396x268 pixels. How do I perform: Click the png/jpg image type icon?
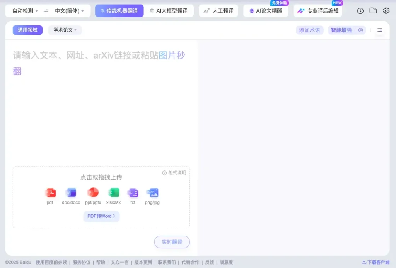click(x=152, y=193)
